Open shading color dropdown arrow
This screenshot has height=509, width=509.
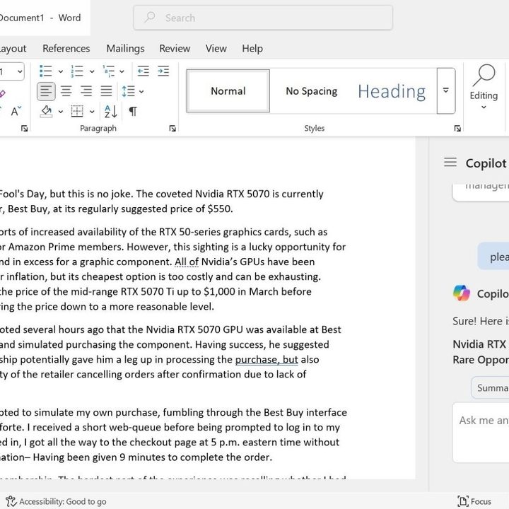coord(60,112)
